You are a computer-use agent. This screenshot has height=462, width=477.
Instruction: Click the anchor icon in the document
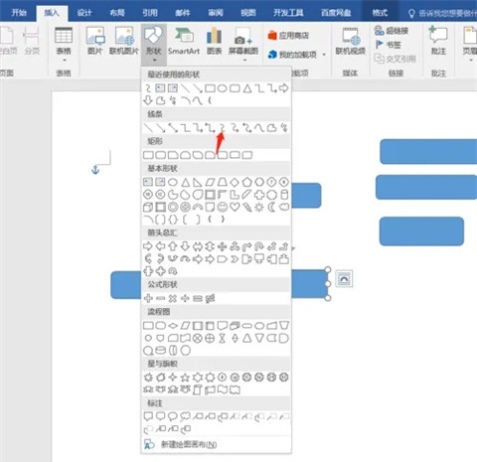(95, 170)
